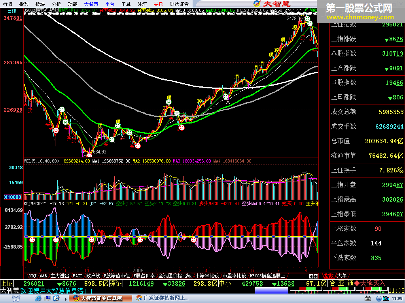The height and width of the screenshot is (303, 405).
Task: Click the 上证换手 7.826‰ row
Action: coord(367,170)
